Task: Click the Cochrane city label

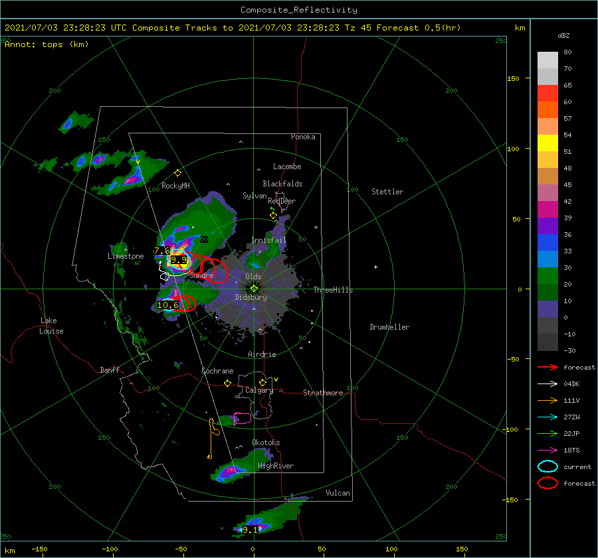Action: [x=217, y=371]
